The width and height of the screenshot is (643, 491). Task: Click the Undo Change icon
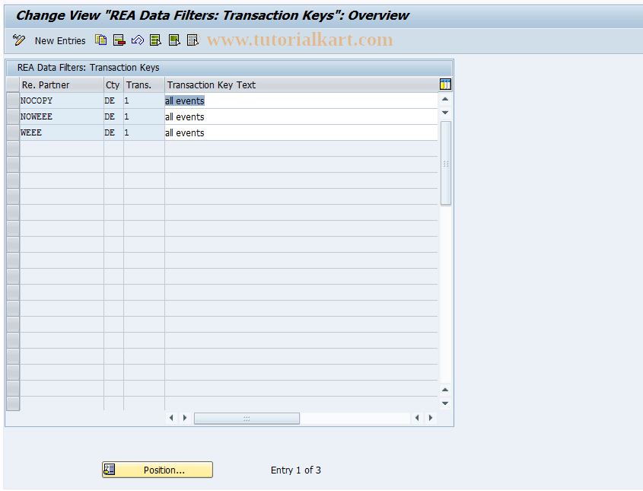coord(138,40)
